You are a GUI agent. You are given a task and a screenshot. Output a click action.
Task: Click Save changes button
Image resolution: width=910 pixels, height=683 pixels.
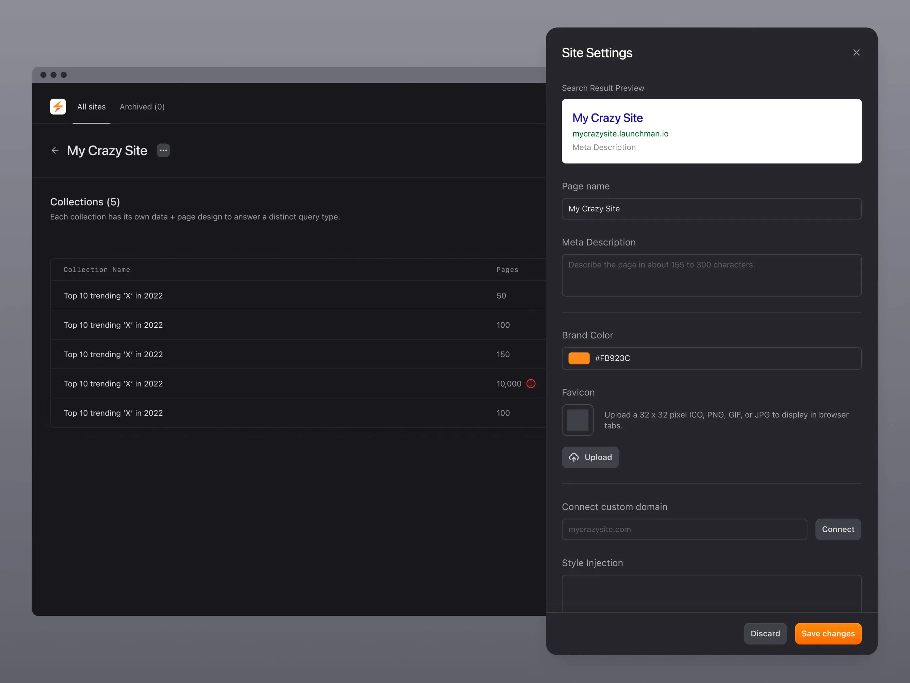828,634
